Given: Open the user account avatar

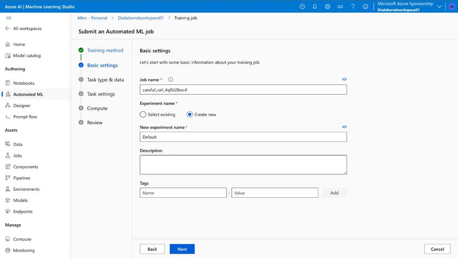Looking at the screenshot, I should tap(452, 6).
